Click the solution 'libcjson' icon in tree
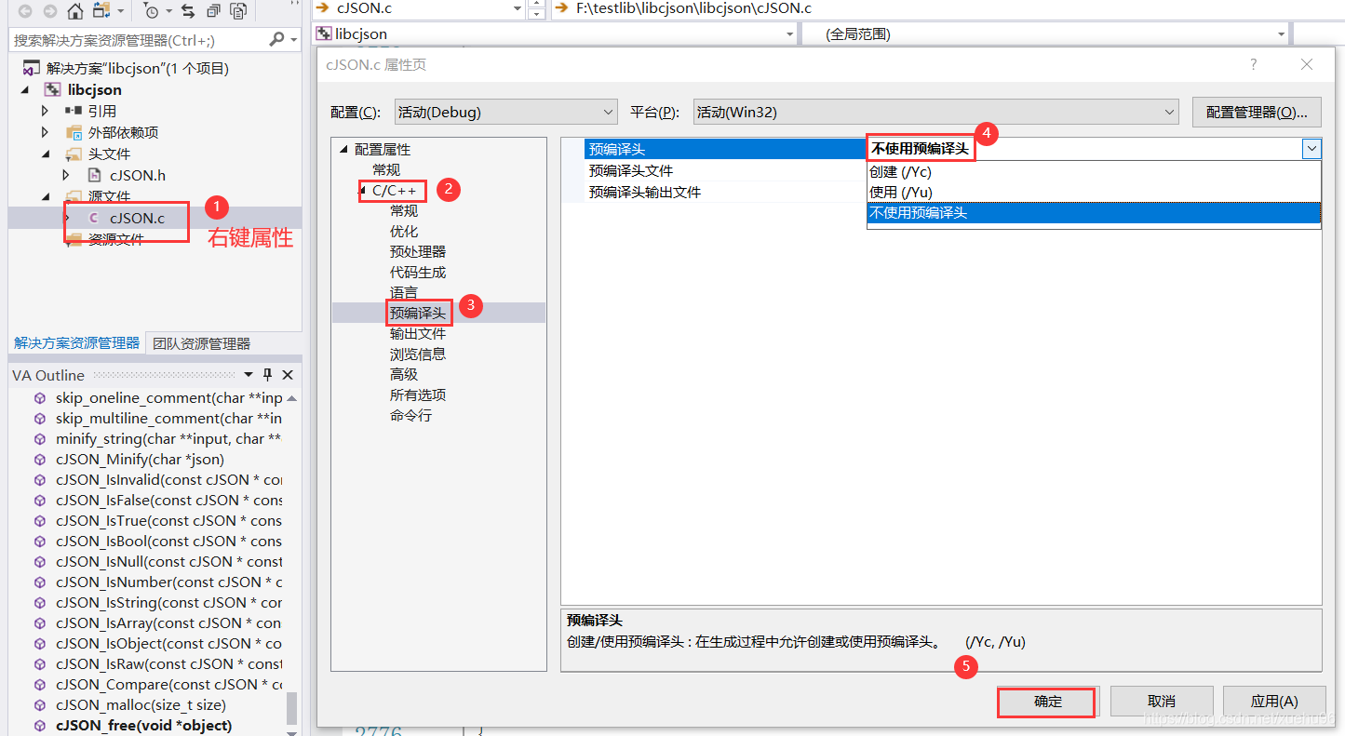The width and height of the screenshot is (1345, 736). click(31, 68)
